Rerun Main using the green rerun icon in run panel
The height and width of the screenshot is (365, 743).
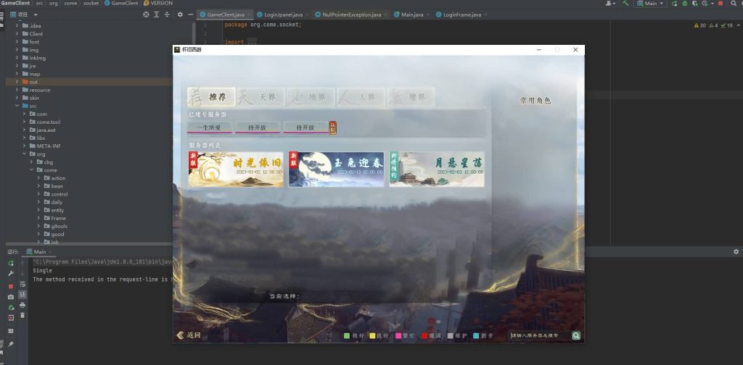click(x=11, y=264)
